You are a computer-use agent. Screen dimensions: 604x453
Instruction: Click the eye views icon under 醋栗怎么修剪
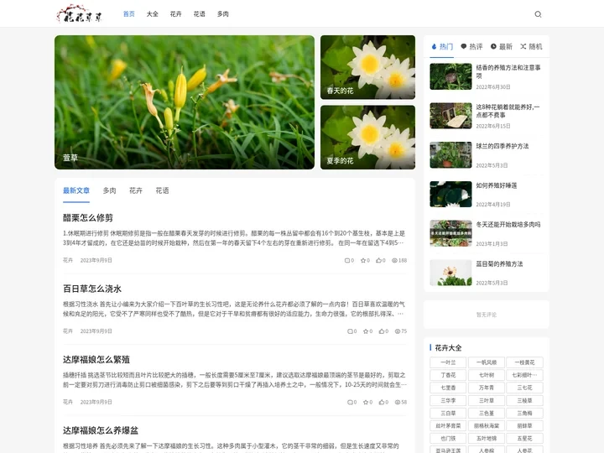pyautogui.click(x=394, y=260)
